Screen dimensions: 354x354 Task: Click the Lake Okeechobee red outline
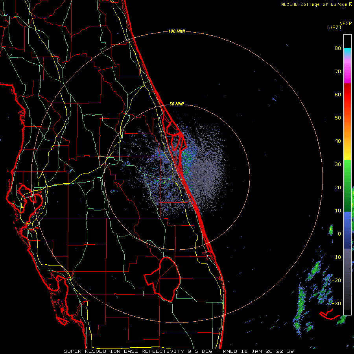click(x=163, y=279)
